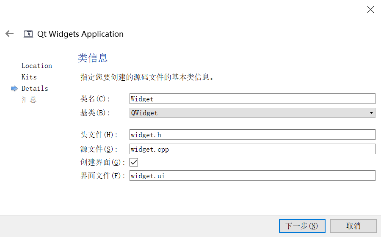Viewport: 381px width, 237px height.
Task: Uncheck the 创建界面 checkbox
Action: (x=134, y=162)
